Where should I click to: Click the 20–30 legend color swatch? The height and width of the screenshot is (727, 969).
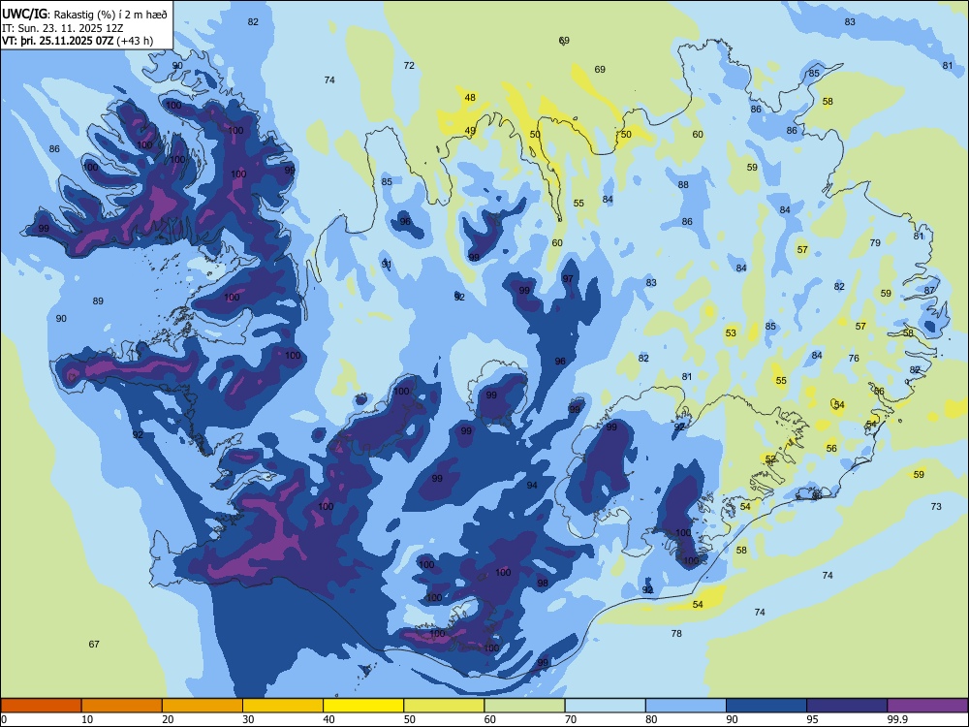click(203, 706)
